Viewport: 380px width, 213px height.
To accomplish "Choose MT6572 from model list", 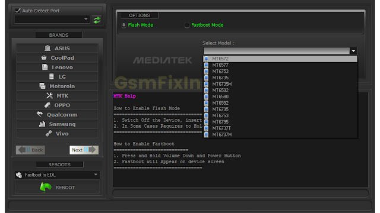I will [x=280, y=59].
